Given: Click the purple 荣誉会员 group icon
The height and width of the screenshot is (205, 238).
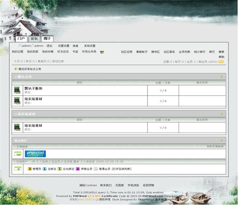Looking at the screenshot, I should (x=77, y=169).
